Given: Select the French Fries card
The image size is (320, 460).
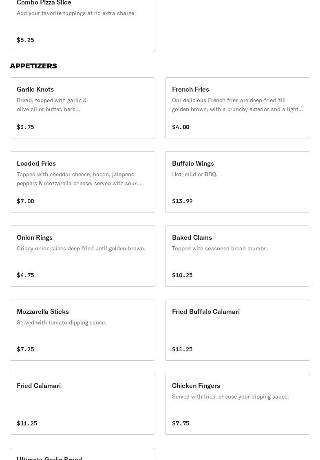Looking at the screenshot, I should pyautogui.click(x=237, y=107).
